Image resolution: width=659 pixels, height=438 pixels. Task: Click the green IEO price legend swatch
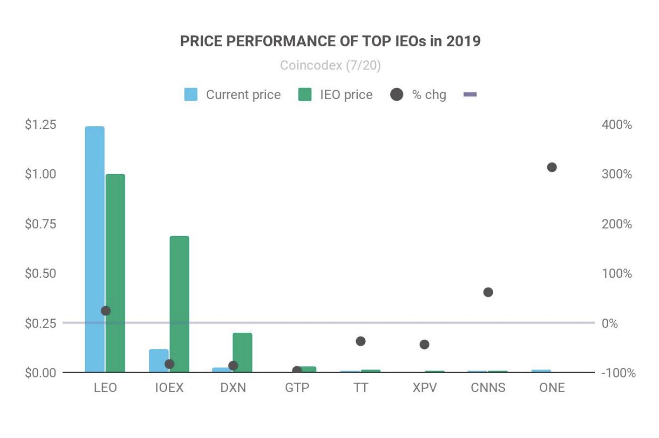point(305,95)
